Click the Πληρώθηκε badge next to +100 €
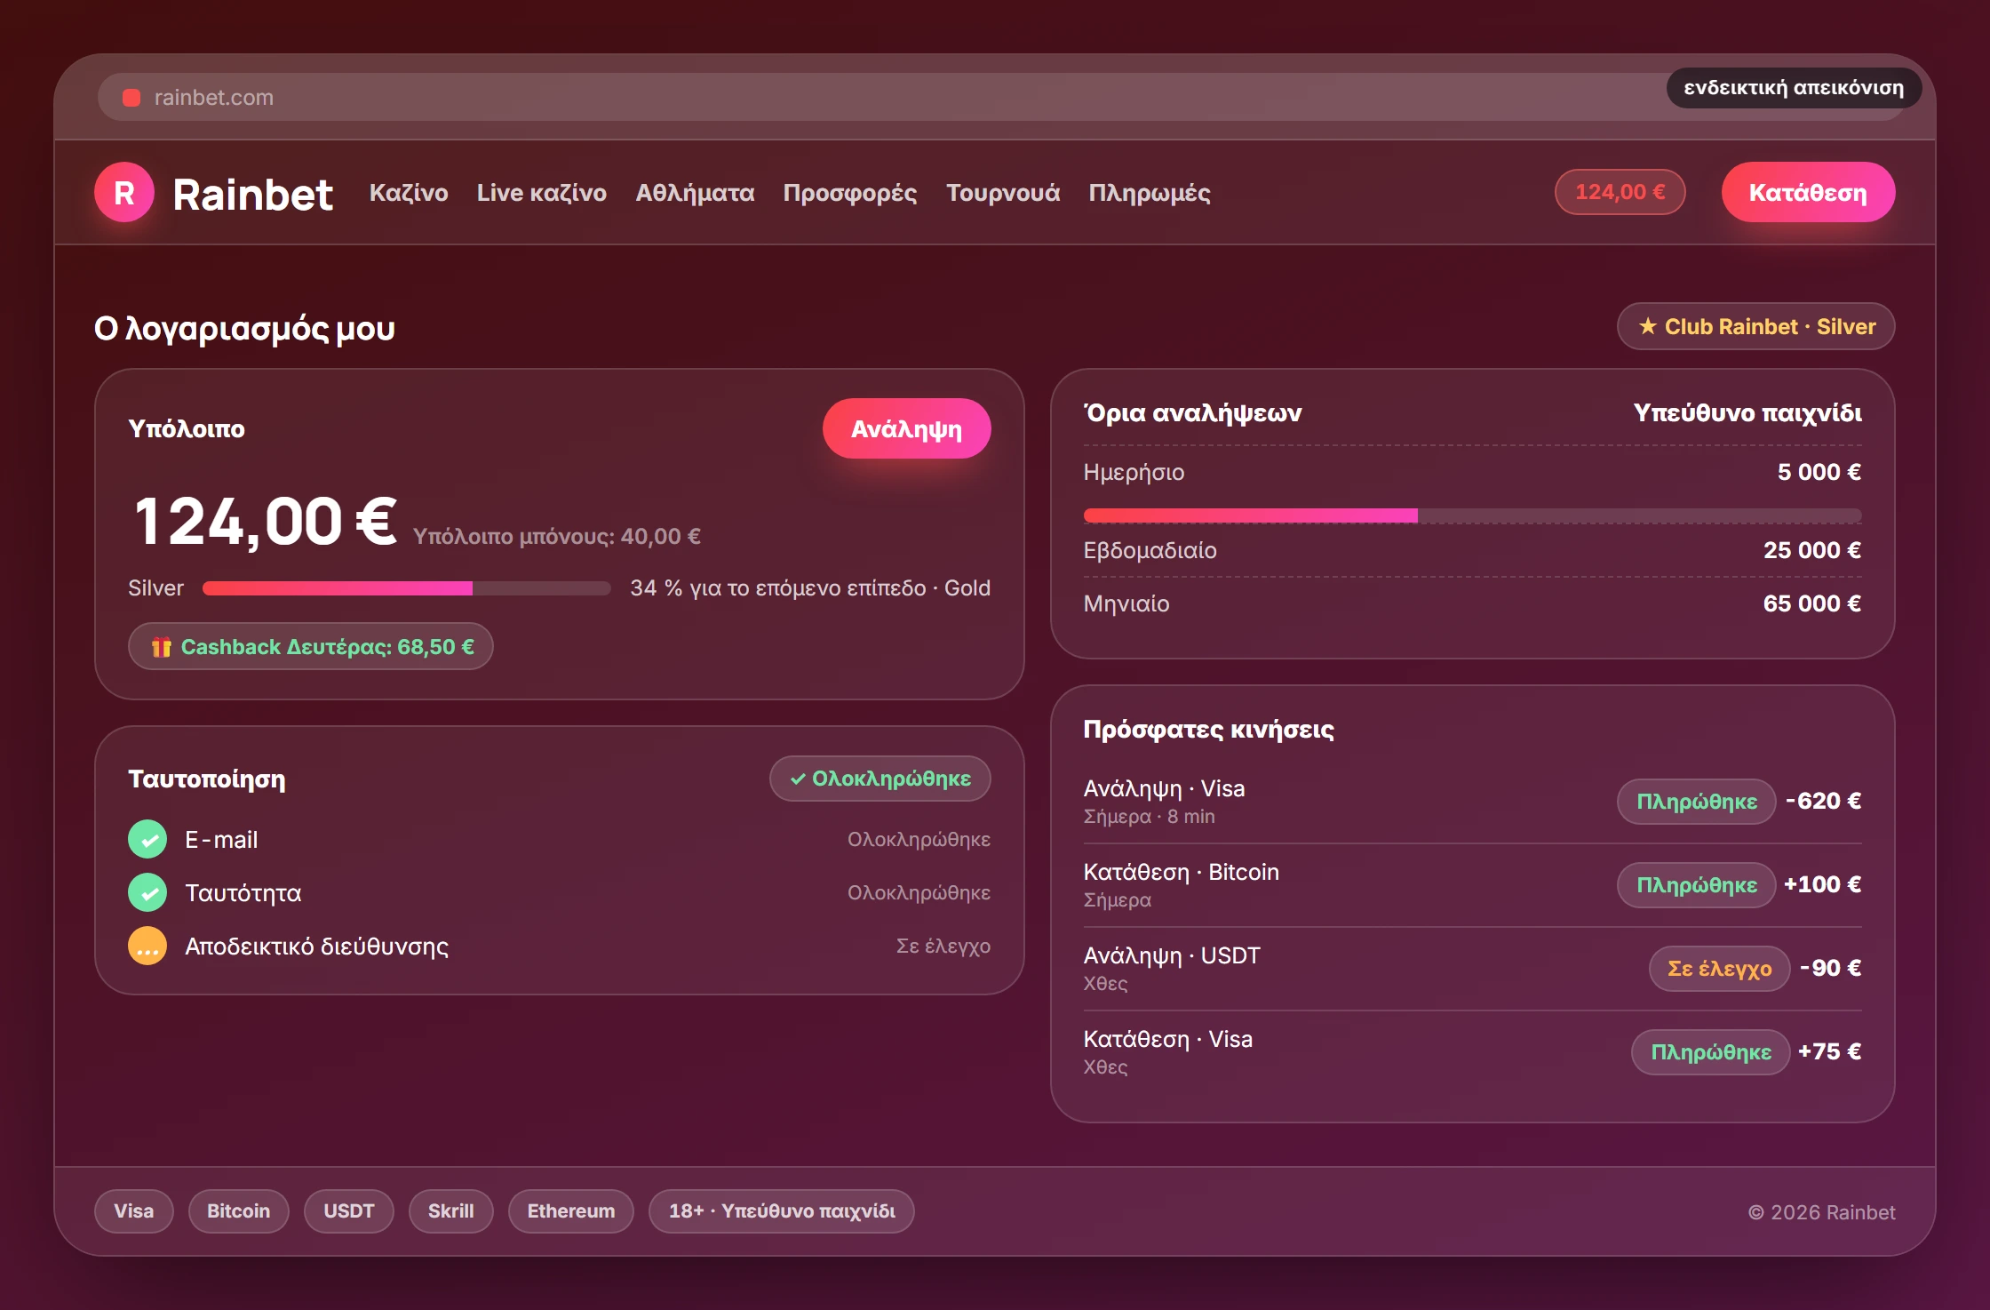 (x=1696, y=884)
